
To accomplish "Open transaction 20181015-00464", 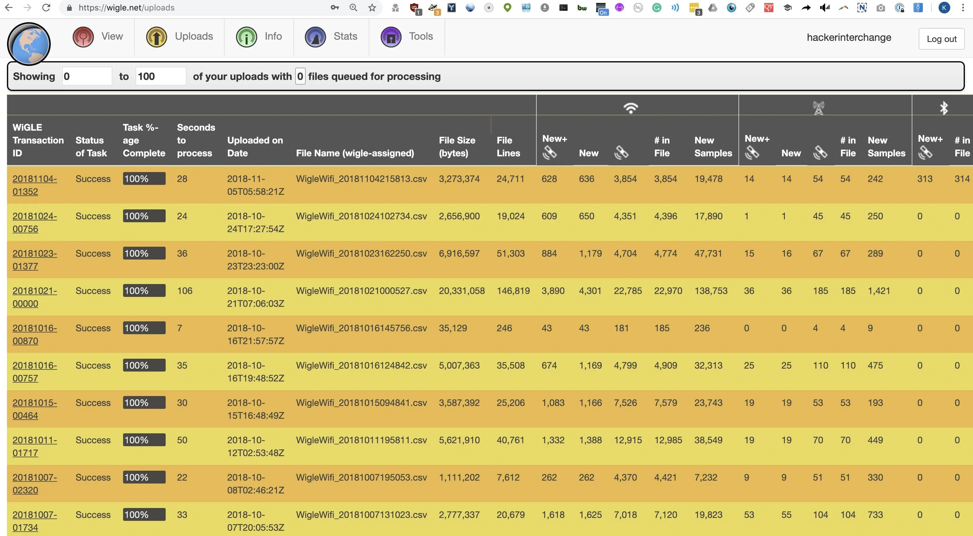I will [34, 409].
